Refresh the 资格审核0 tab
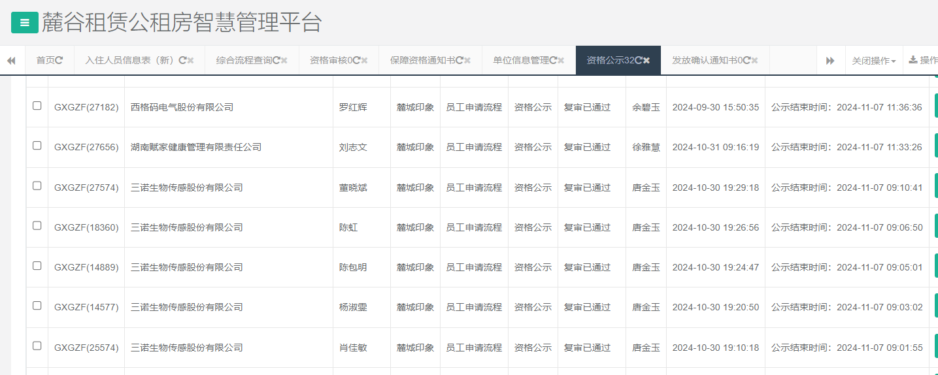This screenshot has width=938, height=375. pos(357,60)
